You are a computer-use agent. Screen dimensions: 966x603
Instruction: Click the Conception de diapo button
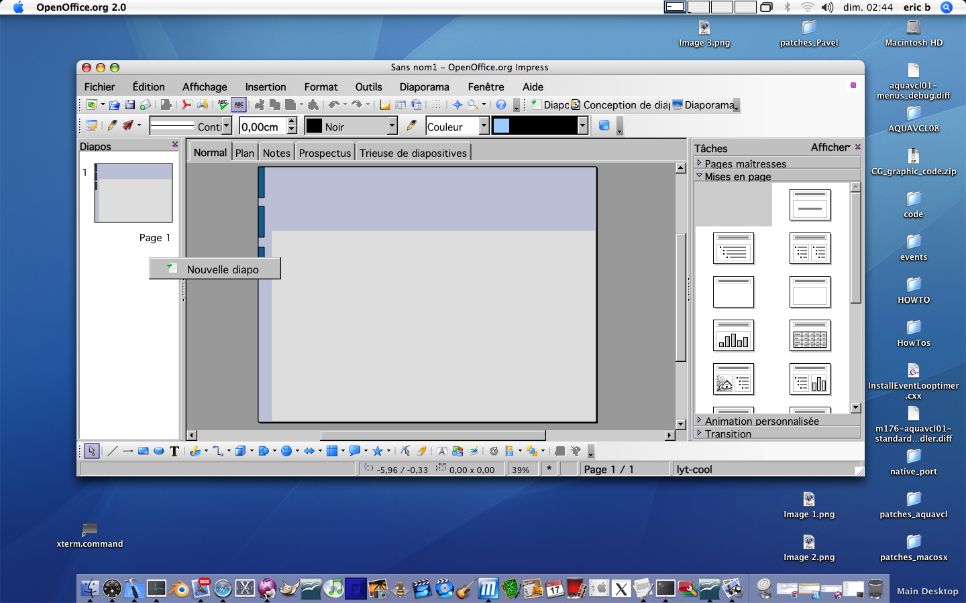point(621,105)
